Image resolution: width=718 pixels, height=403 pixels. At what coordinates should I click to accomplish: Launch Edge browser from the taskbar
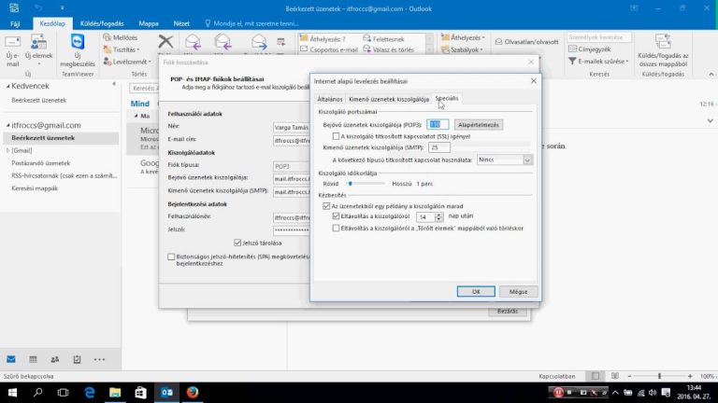[x=90, y=393]
